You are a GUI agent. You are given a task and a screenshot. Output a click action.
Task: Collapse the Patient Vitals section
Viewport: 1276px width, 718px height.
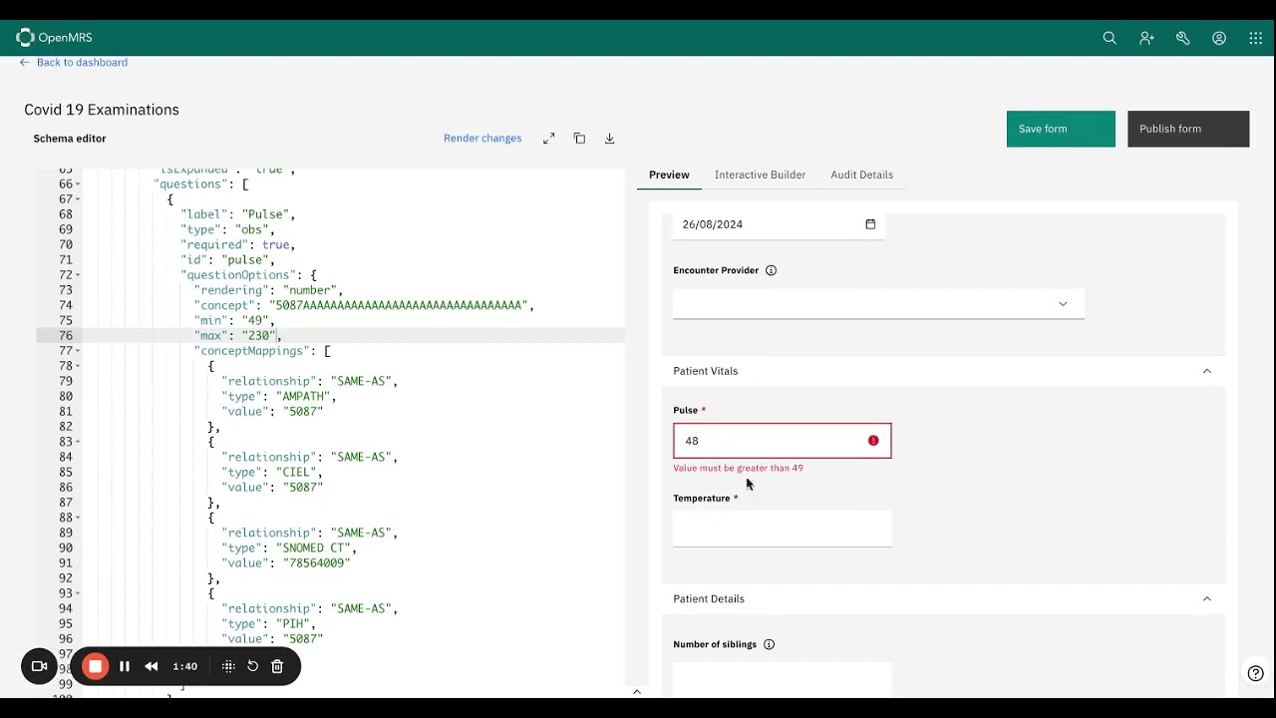1207,371
